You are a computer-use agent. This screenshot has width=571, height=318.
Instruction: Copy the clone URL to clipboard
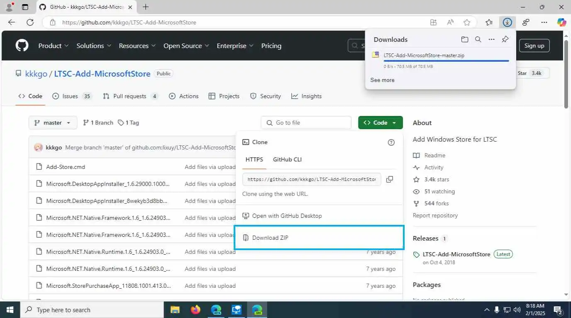[x=390, y=179]
